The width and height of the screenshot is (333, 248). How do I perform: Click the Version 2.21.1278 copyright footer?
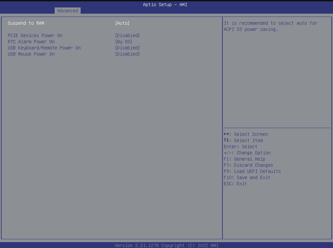[166, 245]
